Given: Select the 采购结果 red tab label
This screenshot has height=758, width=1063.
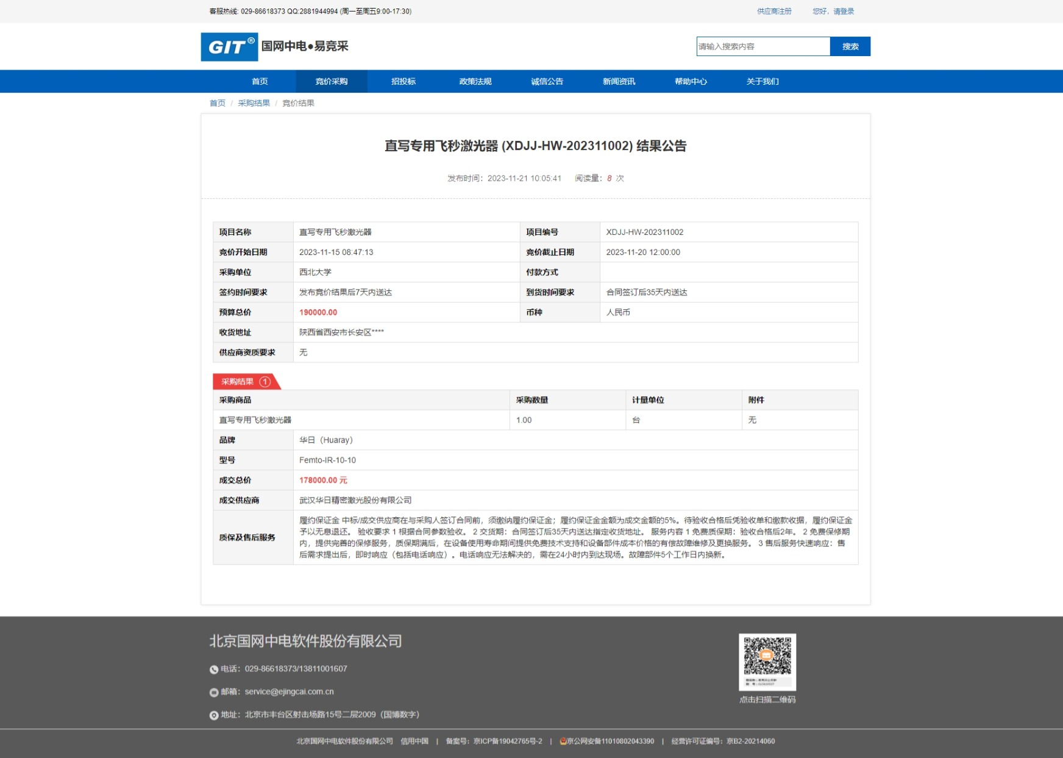Looking at the screenshot, I should click(x=238, y=382).
